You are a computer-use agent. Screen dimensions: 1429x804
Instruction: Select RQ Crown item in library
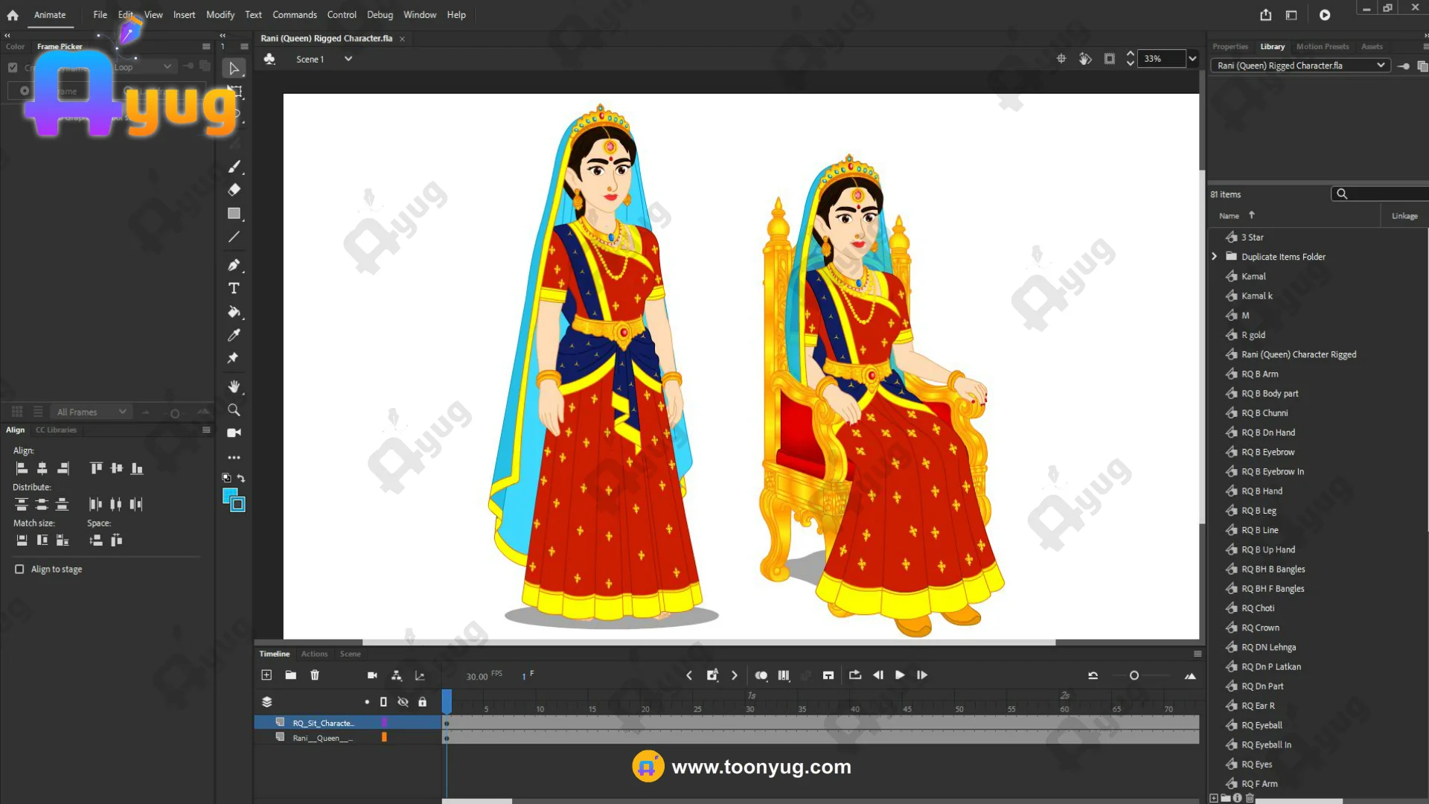1260,628
